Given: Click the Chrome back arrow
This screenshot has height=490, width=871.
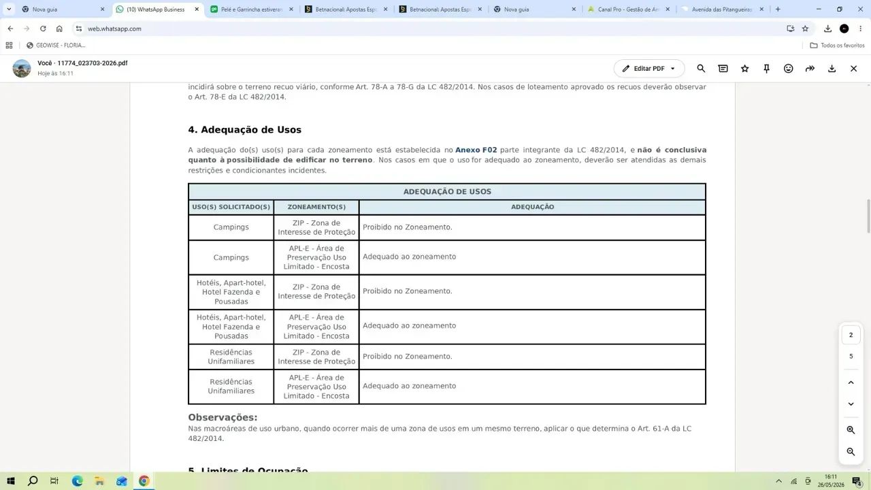Looking at the screenshot, I should [x=10, y=29].
